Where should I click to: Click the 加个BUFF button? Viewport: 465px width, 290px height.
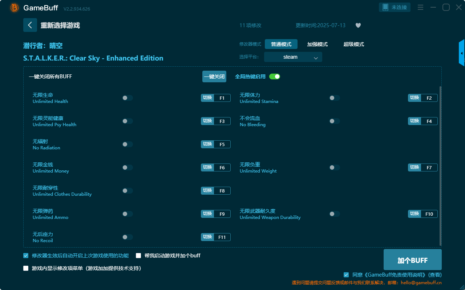pos(413,260)
